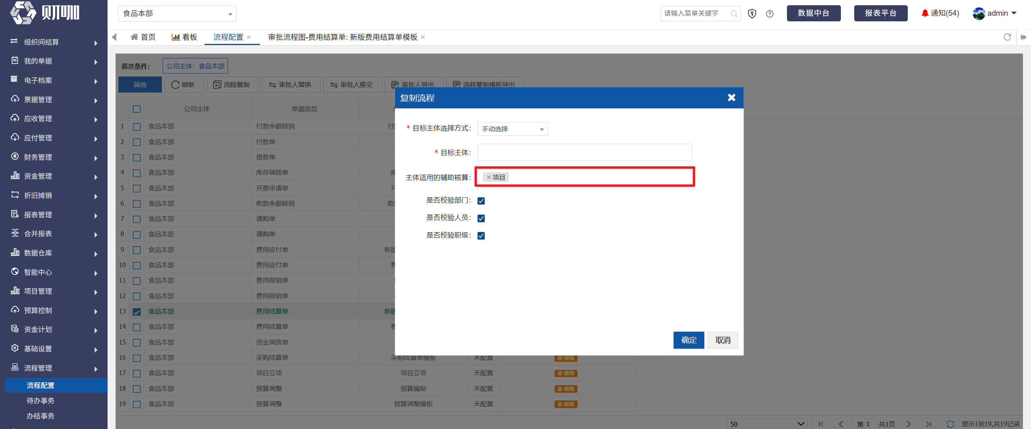Open the help question mark icon
The height and width of the screenshot is (429, 1031).
tap(770, 14)
